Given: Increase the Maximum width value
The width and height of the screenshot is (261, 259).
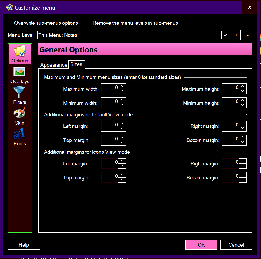Looking at the screenshot, I should click(122, 87).
